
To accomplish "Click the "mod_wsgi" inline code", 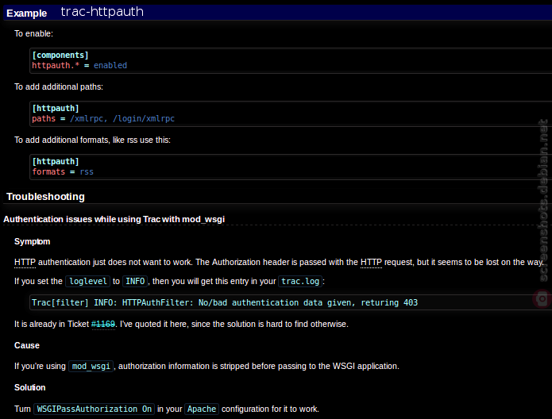I will (91, 367).
